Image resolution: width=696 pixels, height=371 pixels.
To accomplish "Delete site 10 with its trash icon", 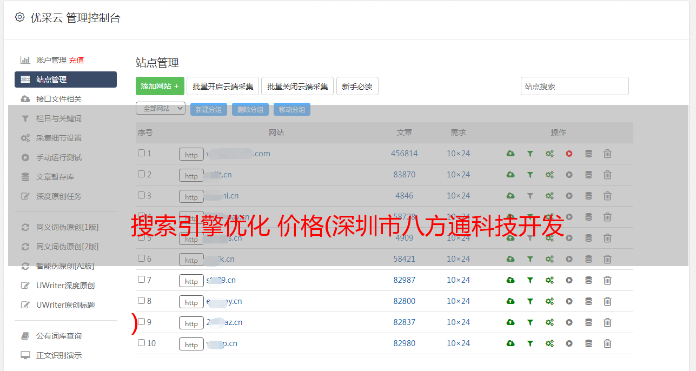I will [x=607, y=343].
